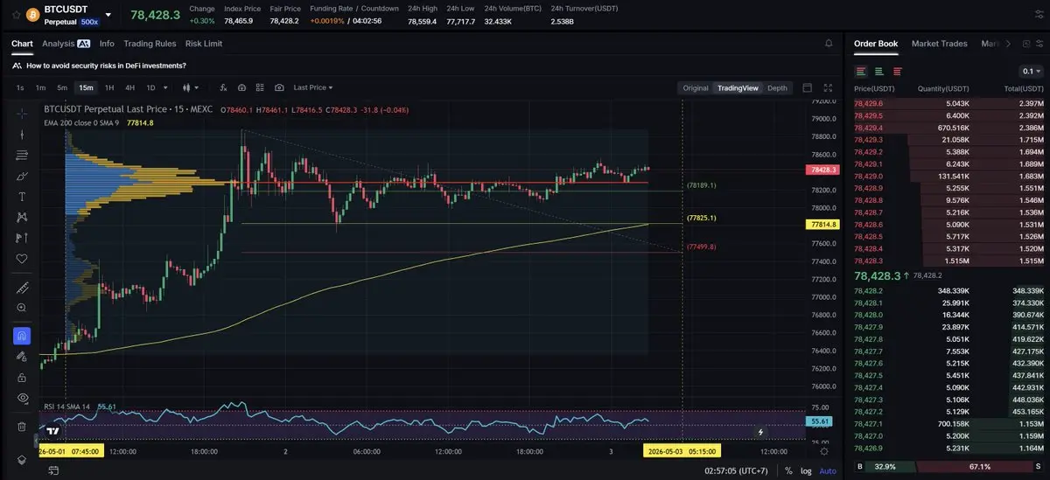
Task: Open the BTCUSDT pair selector dropdown
Action: 108,15
